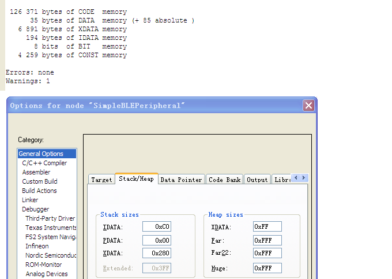Viewport: 392px width, 279px height.
Task: Select Infineon debugger entry
Action: [37, 246]
